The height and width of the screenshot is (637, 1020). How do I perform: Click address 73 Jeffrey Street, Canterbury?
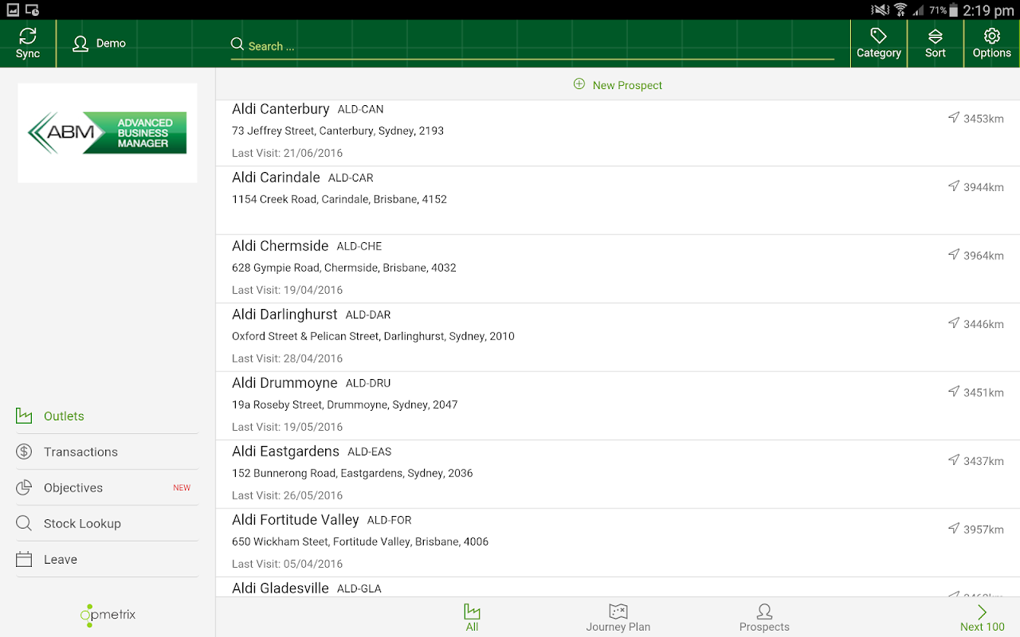click(x=338, y=131)
